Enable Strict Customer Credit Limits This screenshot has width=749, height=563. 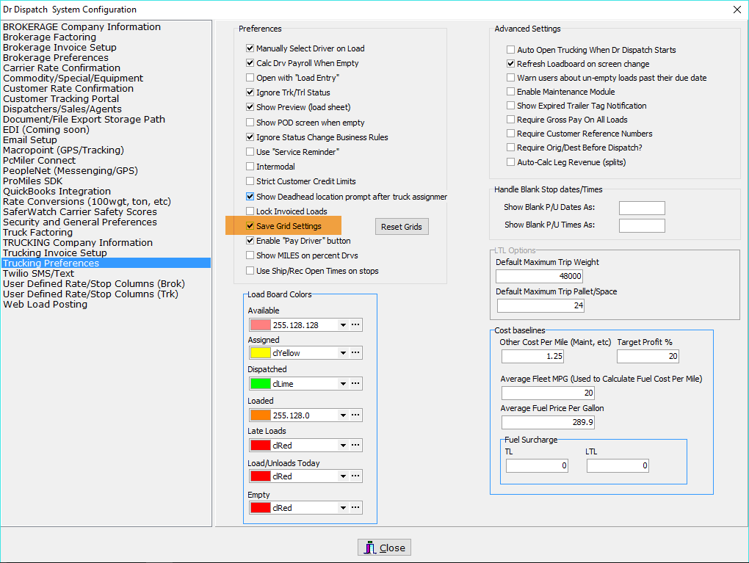[250, 181]
